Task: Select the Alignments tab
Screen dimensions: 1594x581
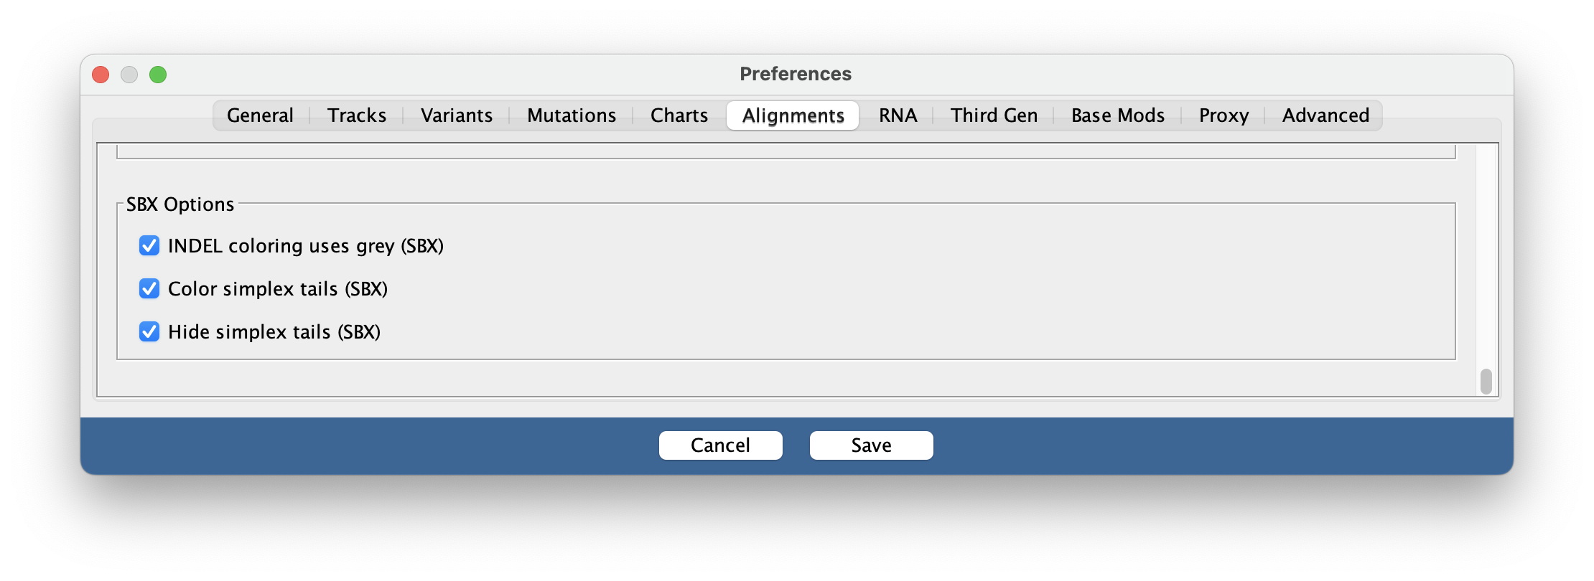Action: 792,115
